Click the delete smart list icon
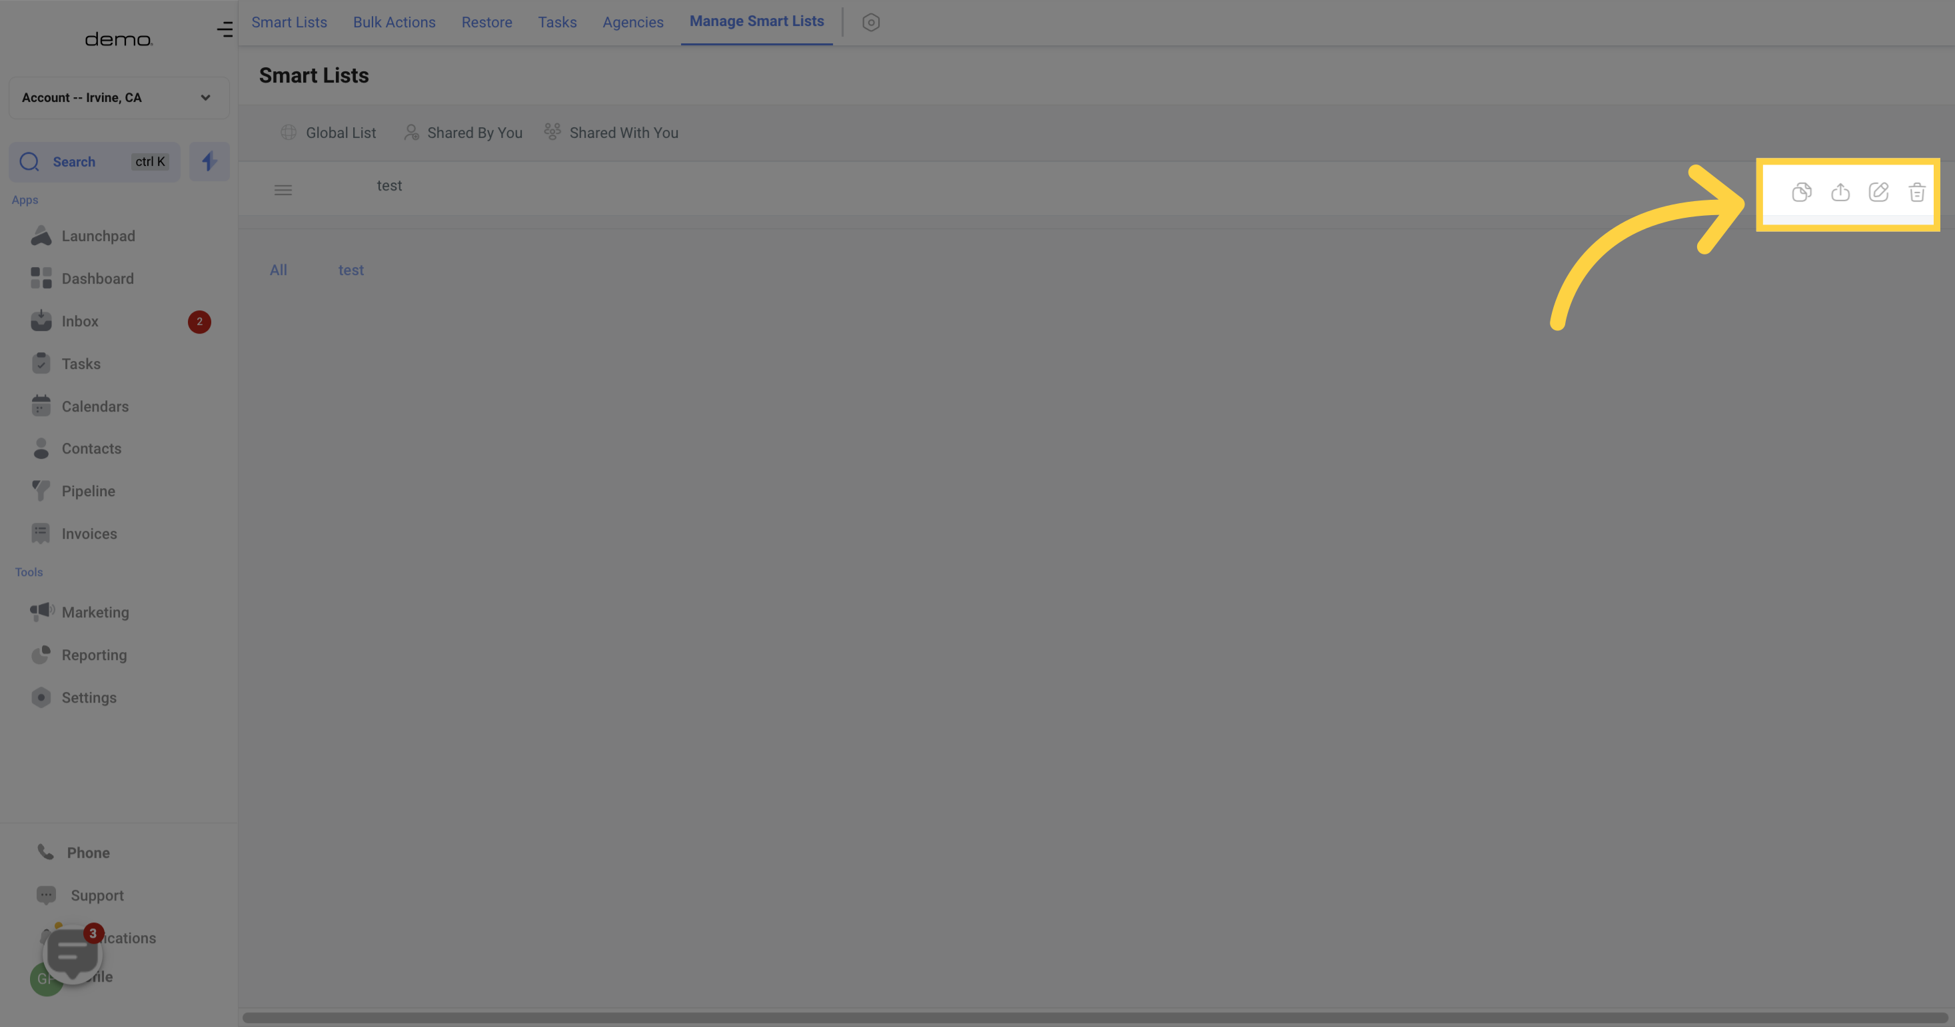This screenshot has width=1955, height=1027. 1918,190
